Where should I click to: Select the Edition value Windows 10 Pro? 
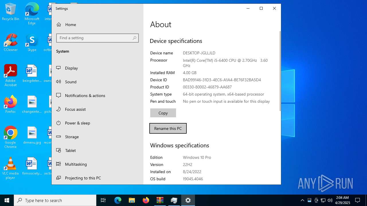[x=197, y=157]
